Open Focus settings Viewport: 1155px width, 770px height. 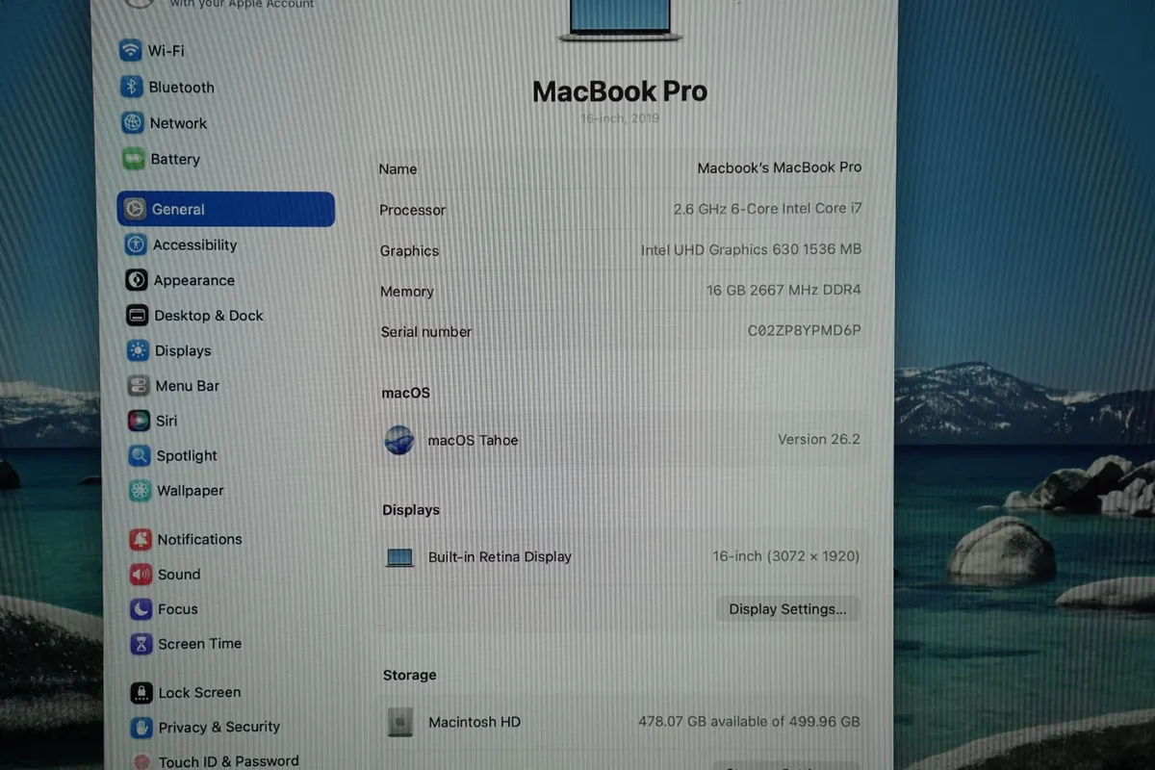tap(141, 608)
